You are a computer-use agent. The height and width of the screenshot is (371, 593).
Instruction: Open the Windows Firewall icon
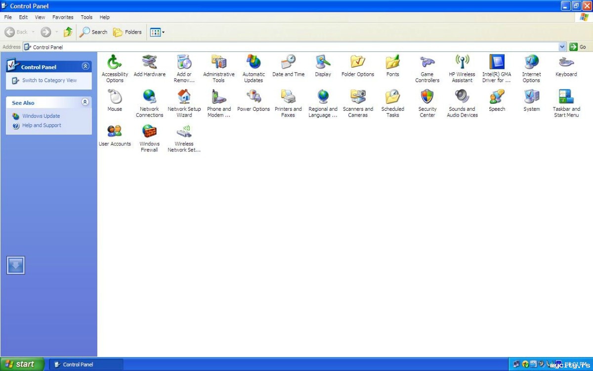coord(149,132)
